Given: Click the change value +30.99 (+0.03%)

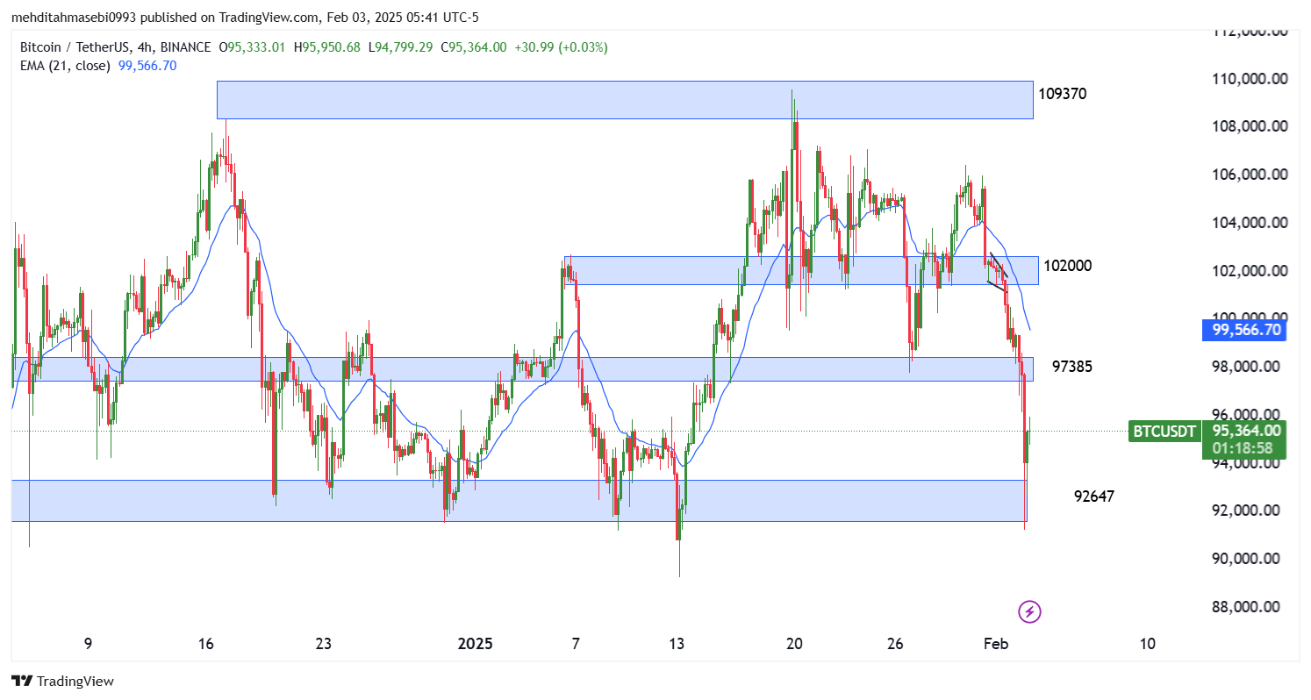Looking at the screenshot, I should [561, 47].
